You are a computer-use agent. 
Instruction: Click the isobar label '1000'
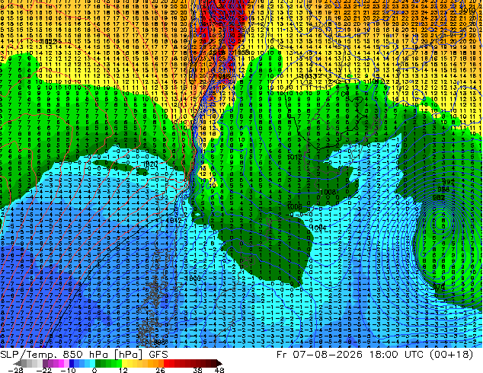coord(194,279)
